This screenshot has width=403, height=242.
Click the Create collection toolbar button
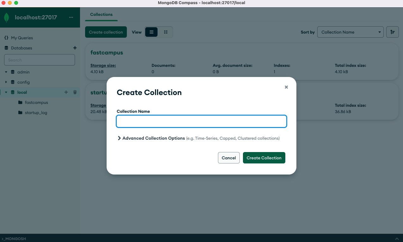click(x=106, y=32)
